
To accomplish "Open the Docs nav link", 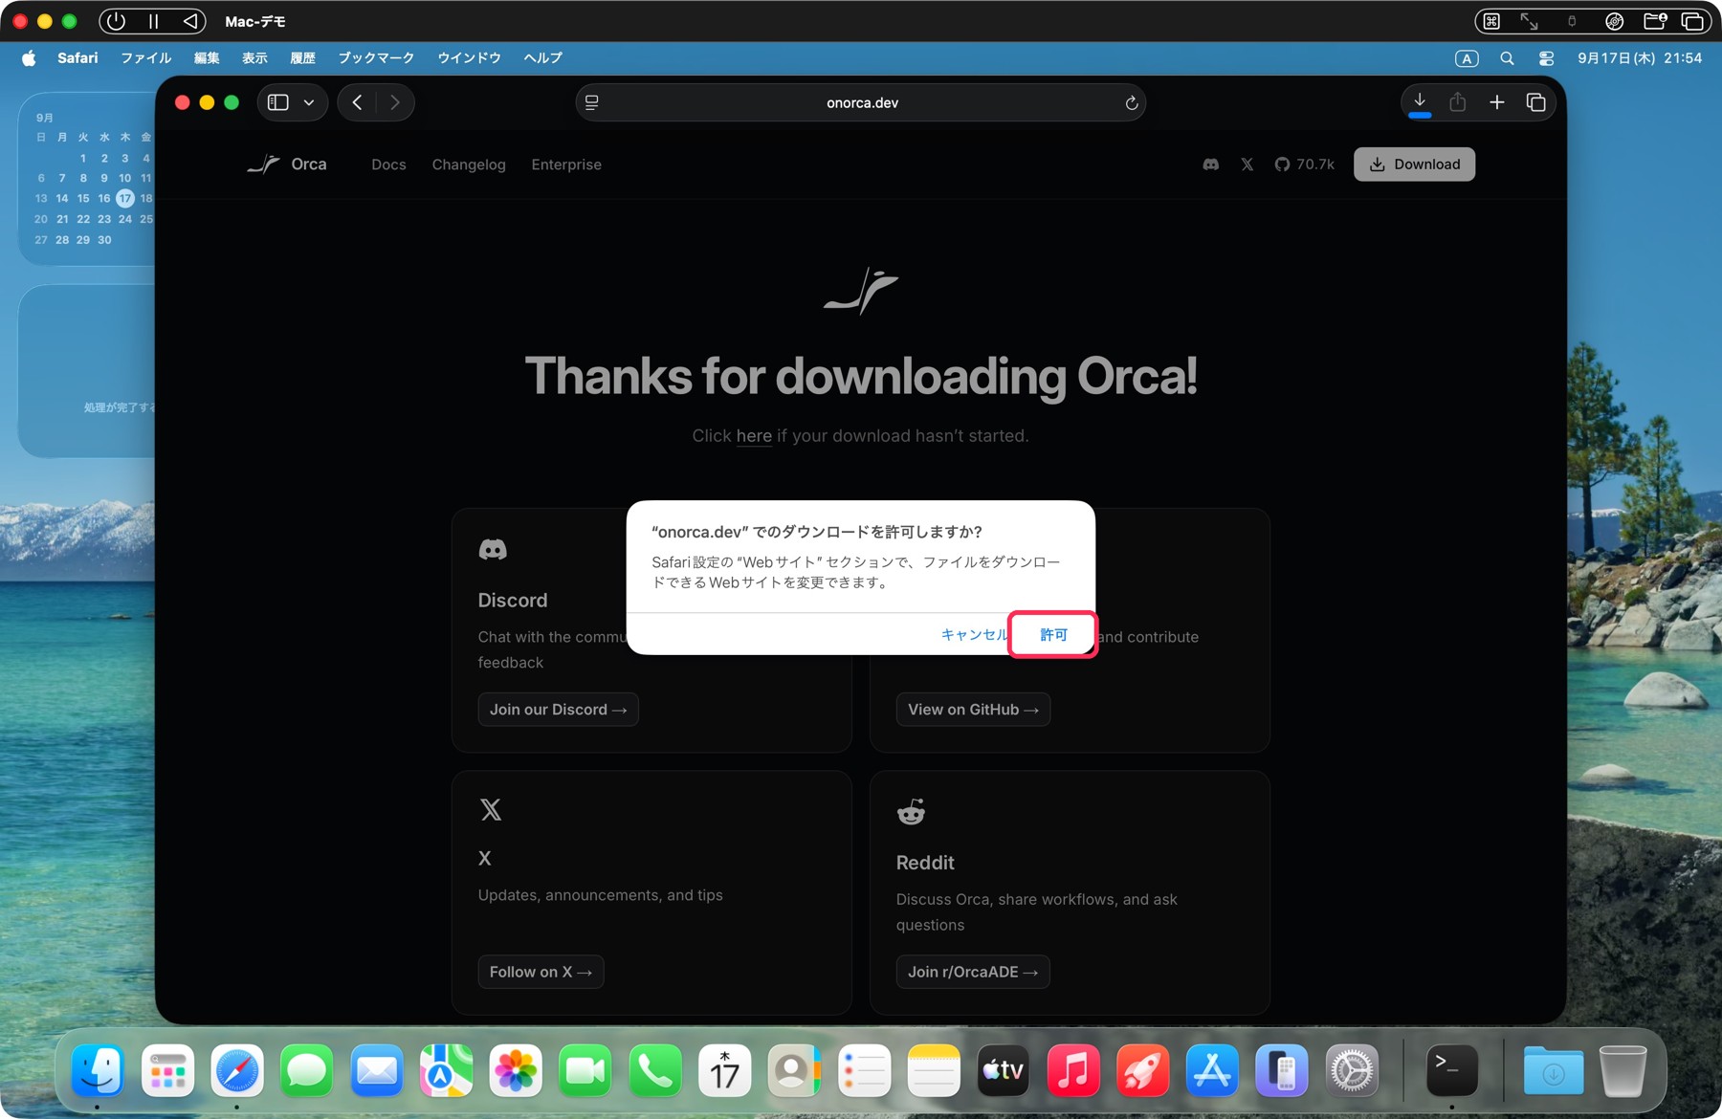I will [388, 165].
